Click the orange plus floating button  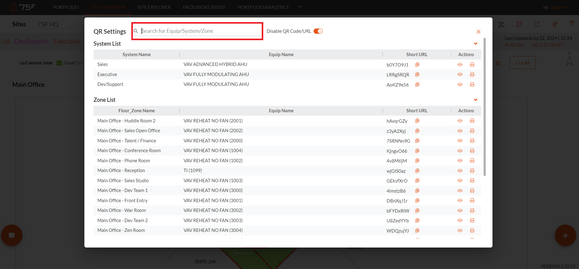tap(565, 235)
